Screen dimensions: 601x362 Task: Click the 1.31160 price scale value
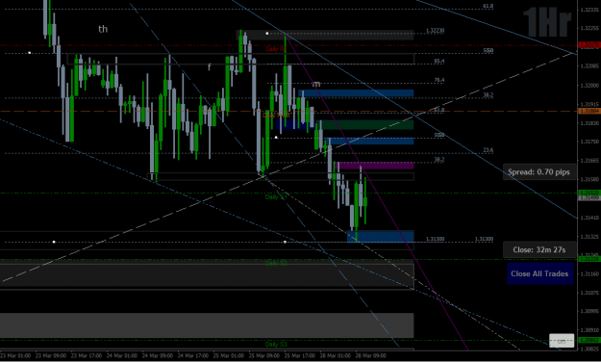[x=589, y=274]
